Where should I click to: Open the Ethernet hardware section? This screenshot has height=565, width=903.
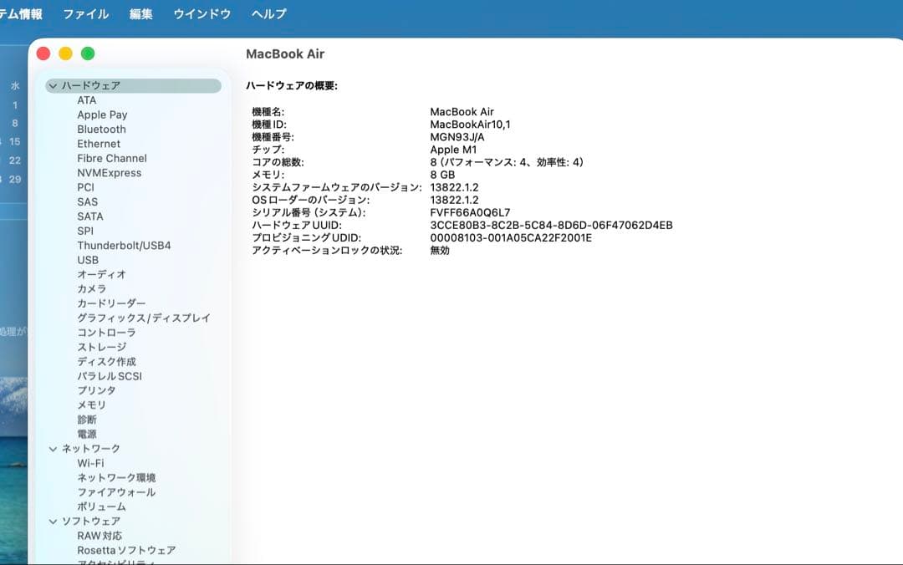point(98,143)
